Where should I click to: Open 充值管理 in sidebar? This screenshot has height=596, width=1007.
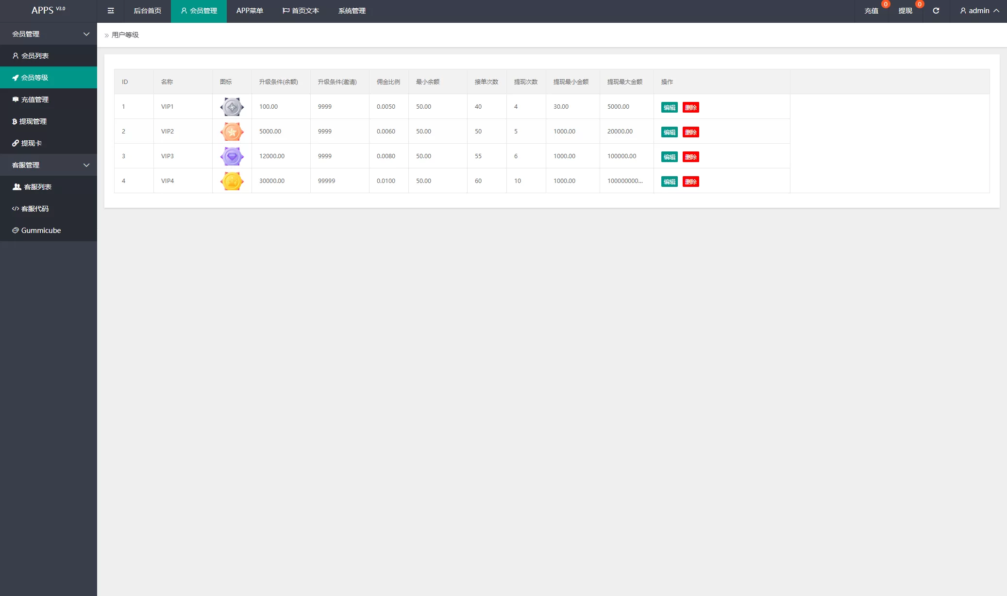pos(34,99)
